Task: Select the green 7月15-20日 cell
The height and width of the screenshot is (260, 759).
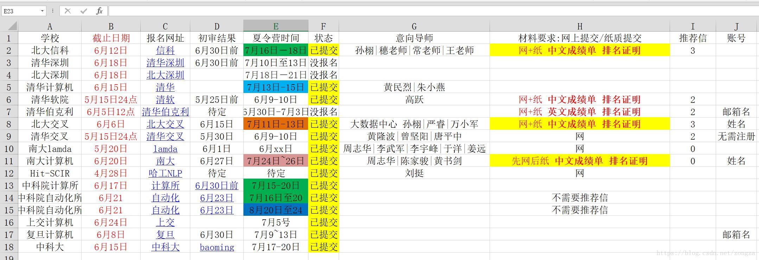Action: click(x=276, y=186)
